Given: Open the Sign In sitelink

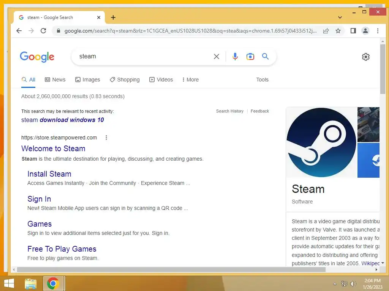Looking at the screenshot, I should click(39, 199).
